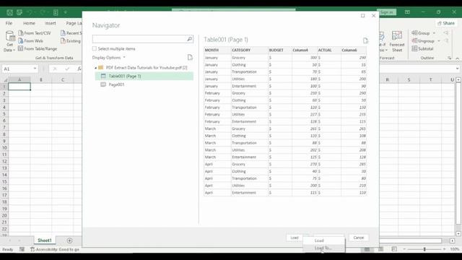The width and height of the screenshot is (462, 260).
Task: Click the Recent Sources icon
Action: pos(63,33)
